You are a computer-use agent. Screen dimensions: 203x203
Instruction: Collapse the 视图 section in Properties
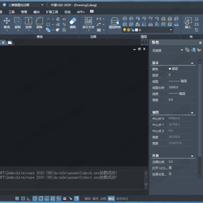[192, 113]
